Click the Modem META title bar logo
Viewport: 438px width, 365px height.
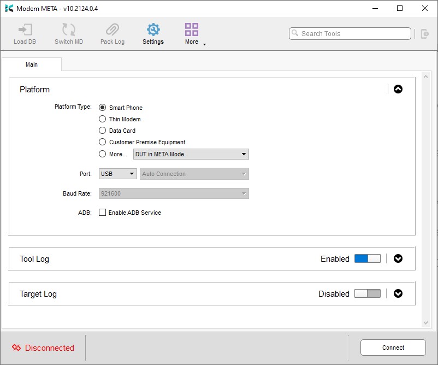(x=9, y=9)
